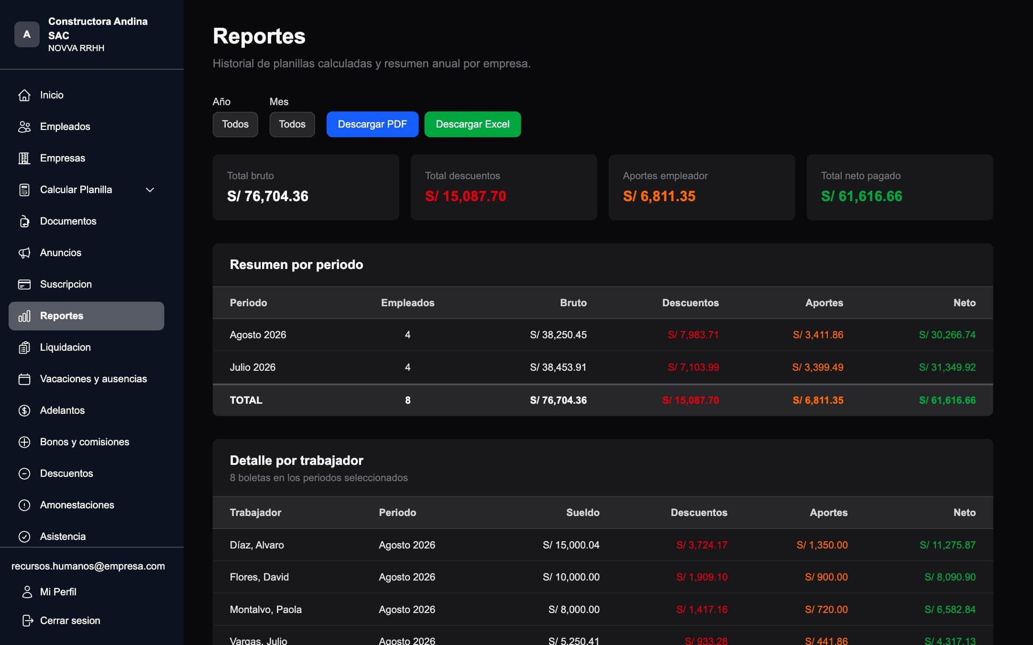
Task: Click the Total neto pagado card
Action: point(900,187)
